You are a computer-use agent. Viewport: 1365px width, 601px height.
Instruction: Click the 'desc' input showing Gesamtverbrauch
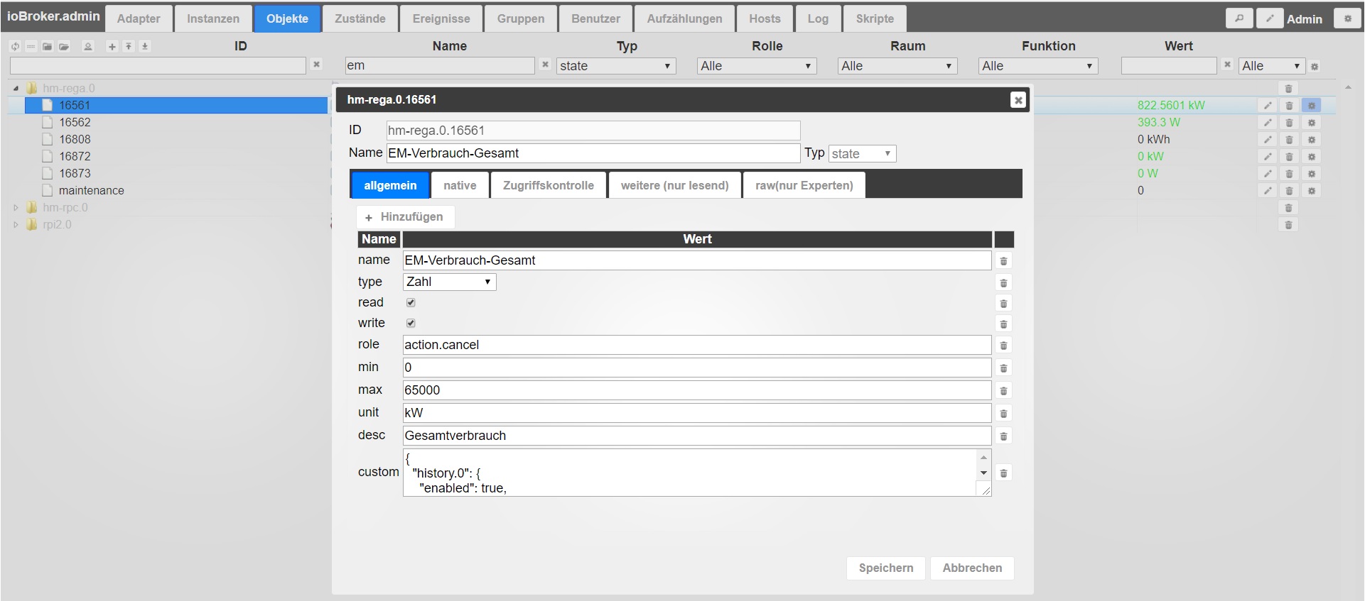(x=696, y=436)
